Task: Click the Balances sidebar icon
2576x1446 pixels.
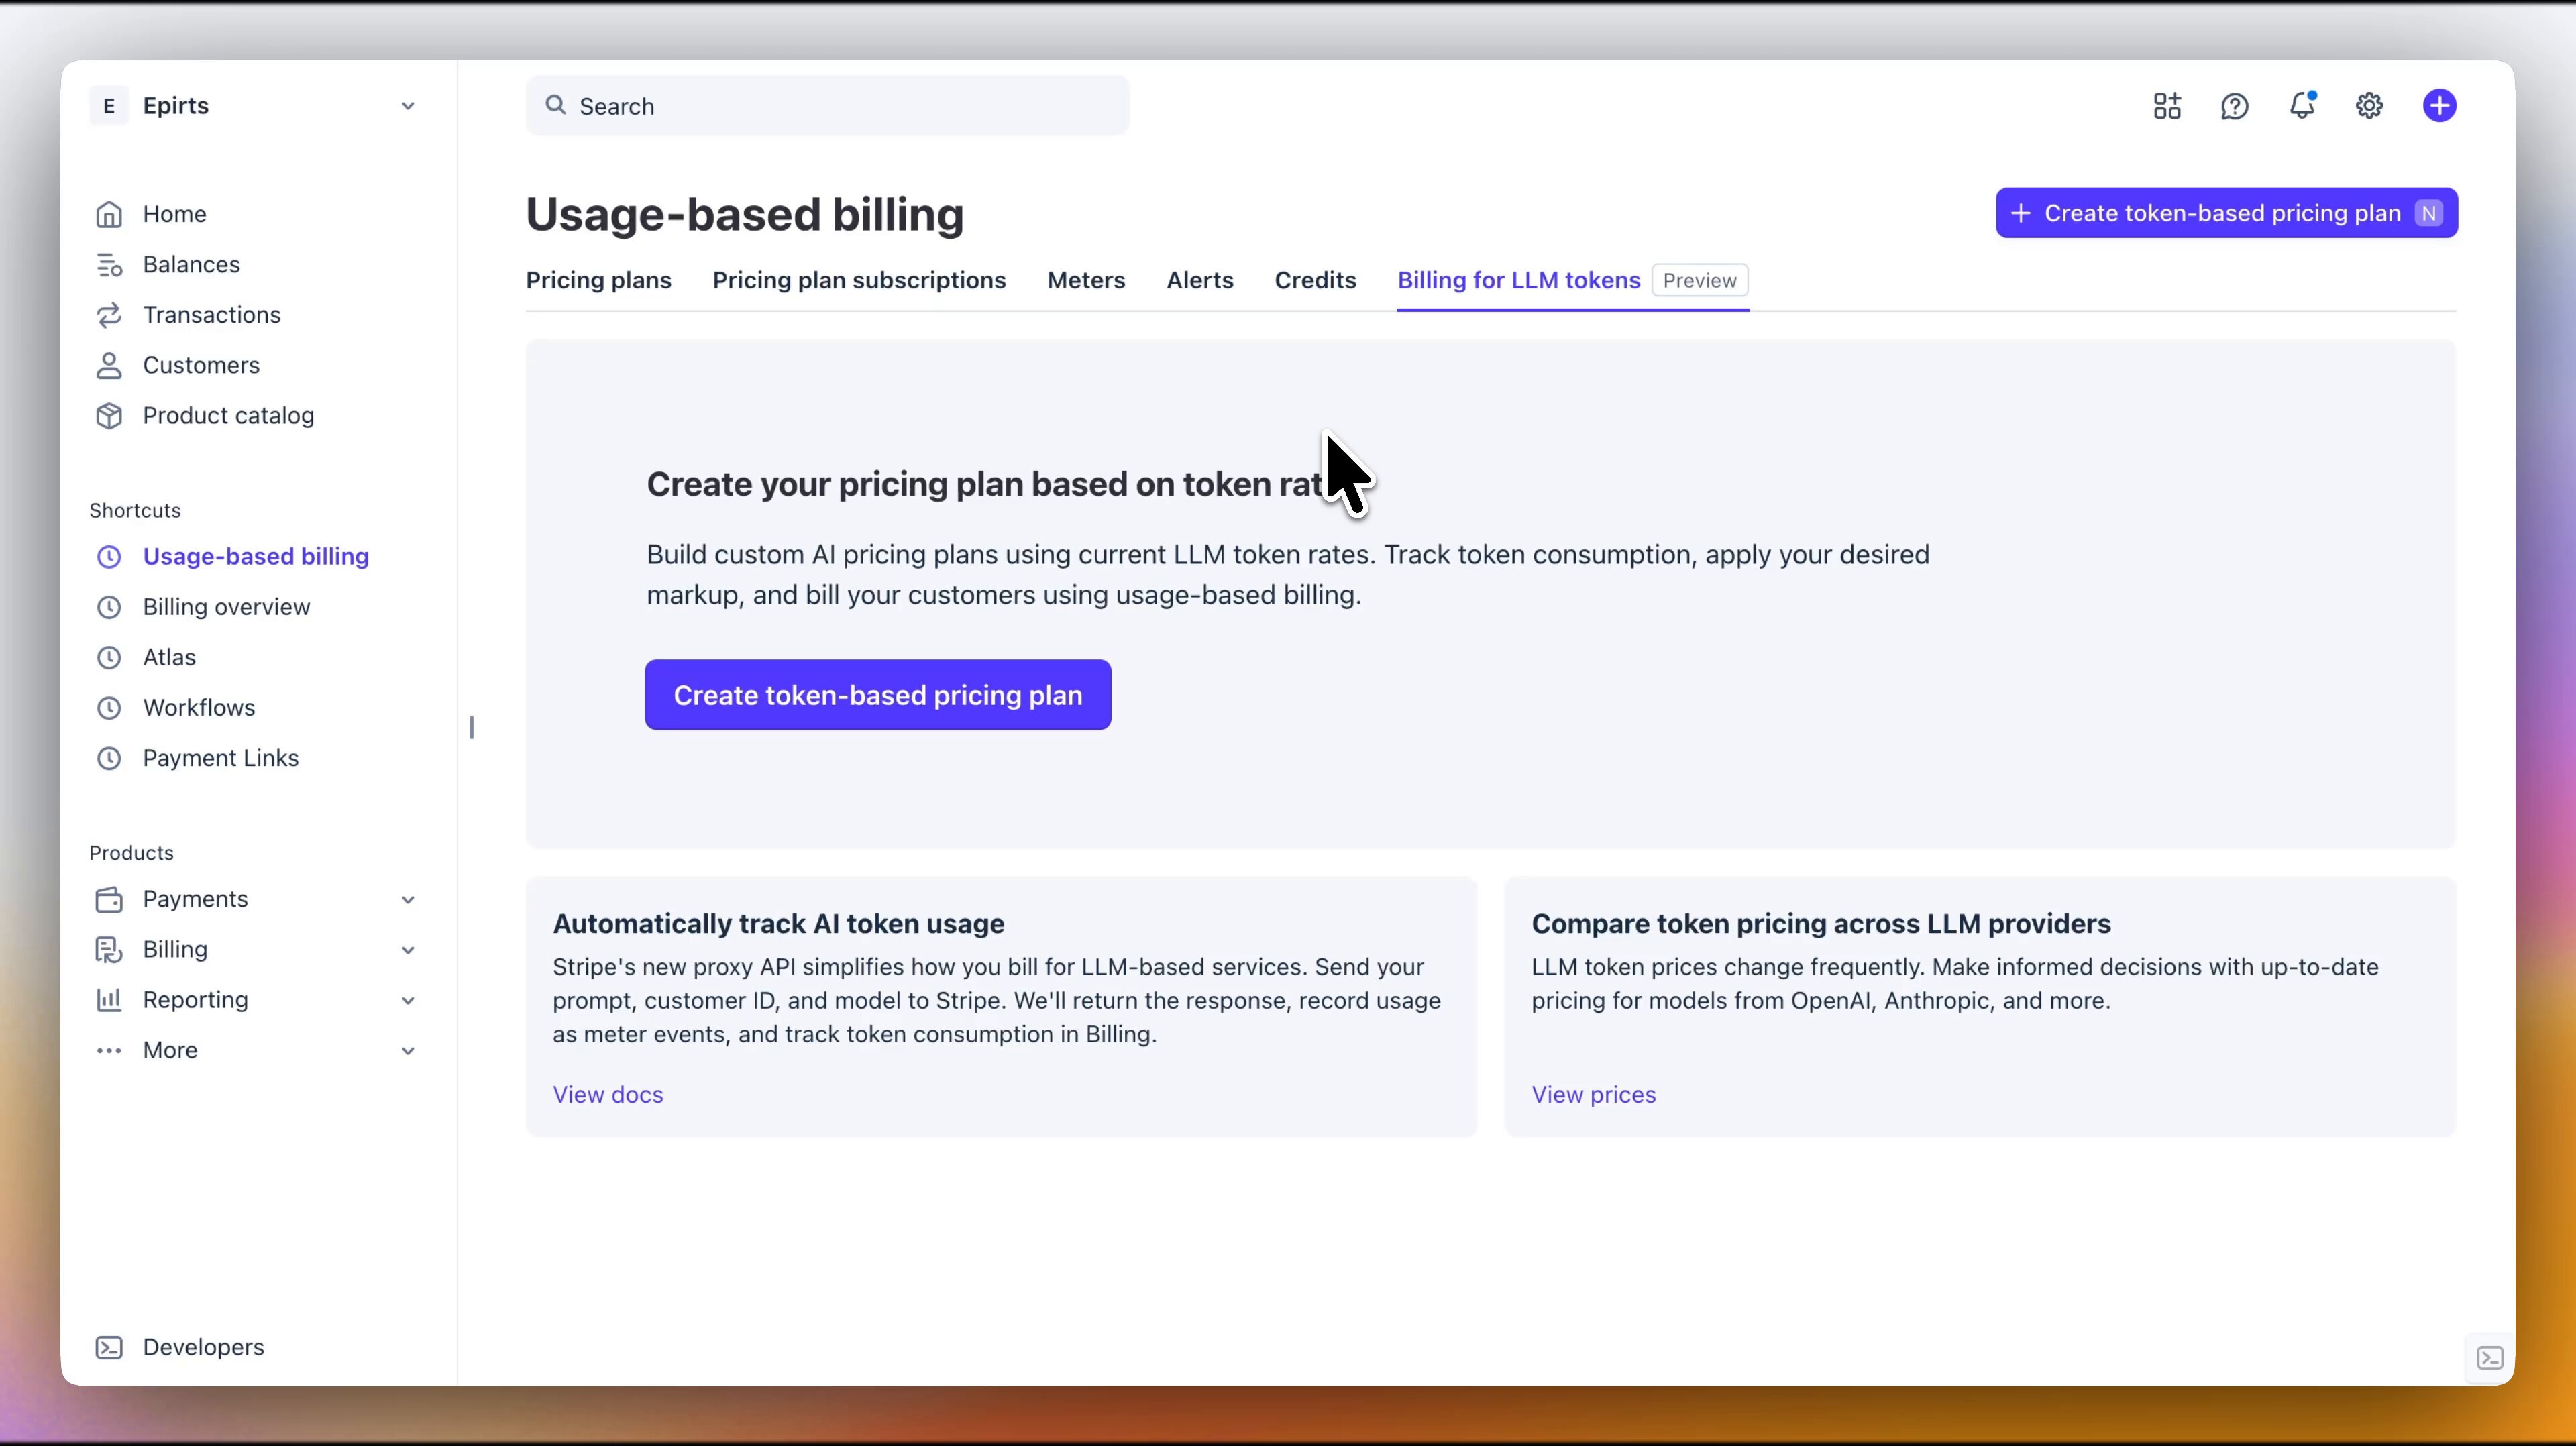Action: pyautogui.click(x=109, y=265)
